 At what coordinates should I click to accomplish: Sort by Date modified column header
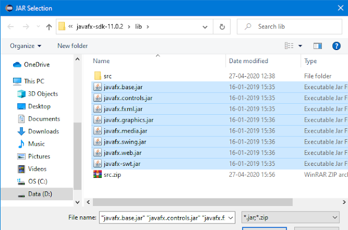248,61
